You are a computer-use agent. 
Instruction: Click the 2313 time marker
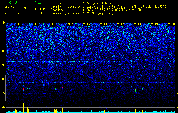[x=53, y=24]
